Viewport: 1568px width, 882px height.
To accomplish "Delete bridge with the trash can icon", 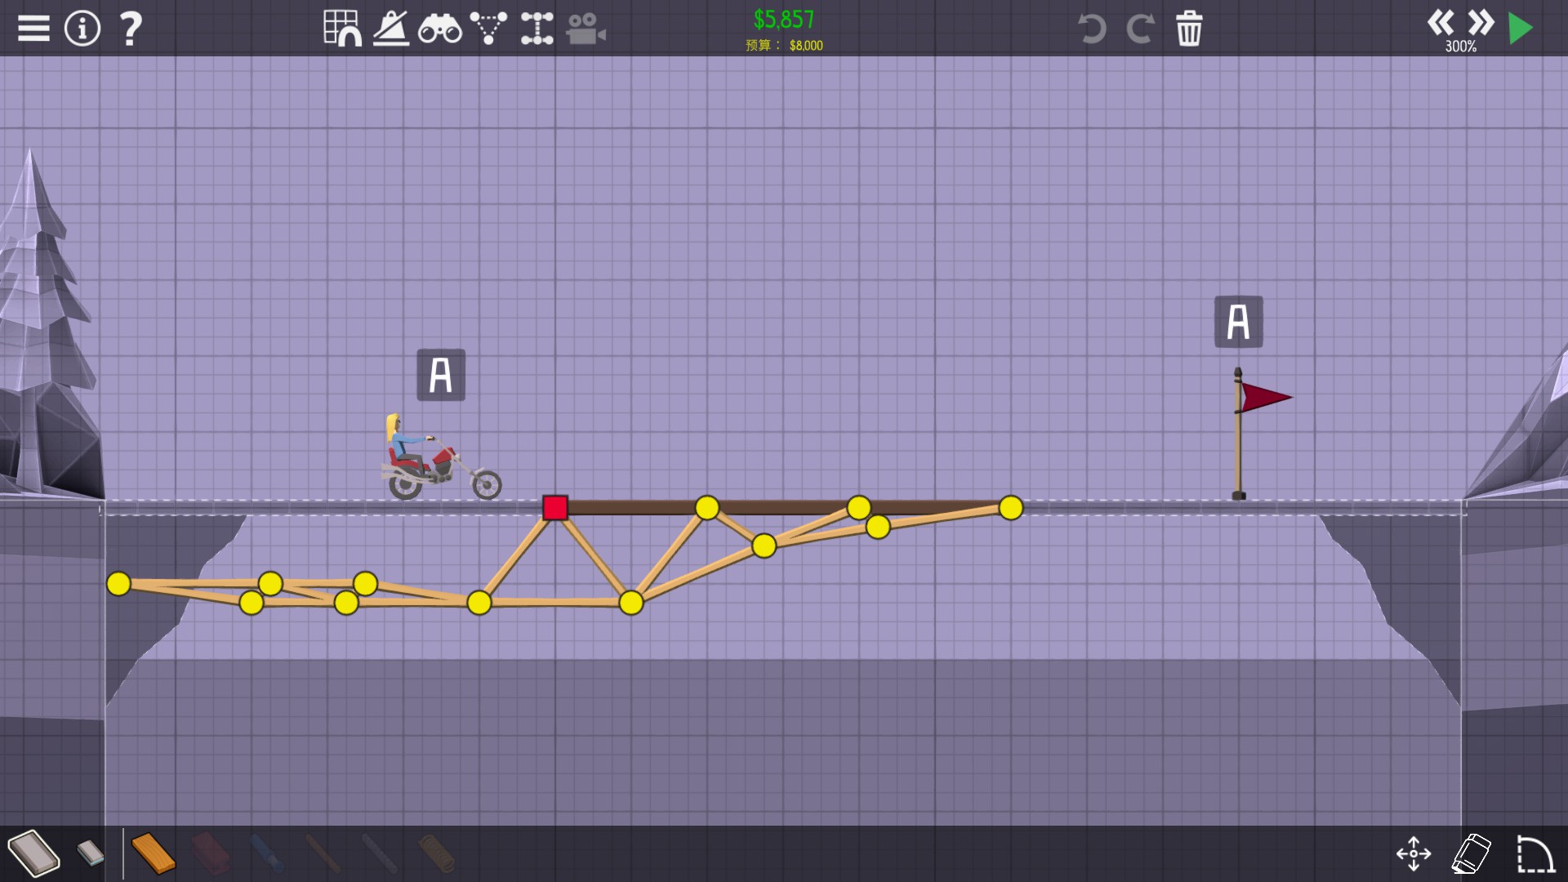I will [1189, 29].
